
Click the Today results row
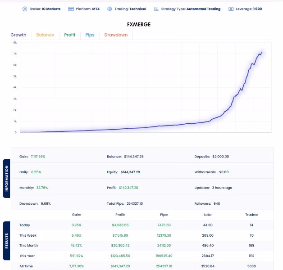(x=142, y=225)
